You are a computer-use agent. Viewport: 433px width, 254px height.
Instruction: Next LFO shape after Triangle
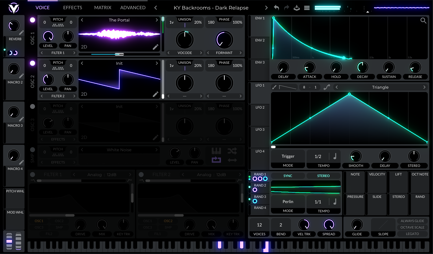(424, 87)
